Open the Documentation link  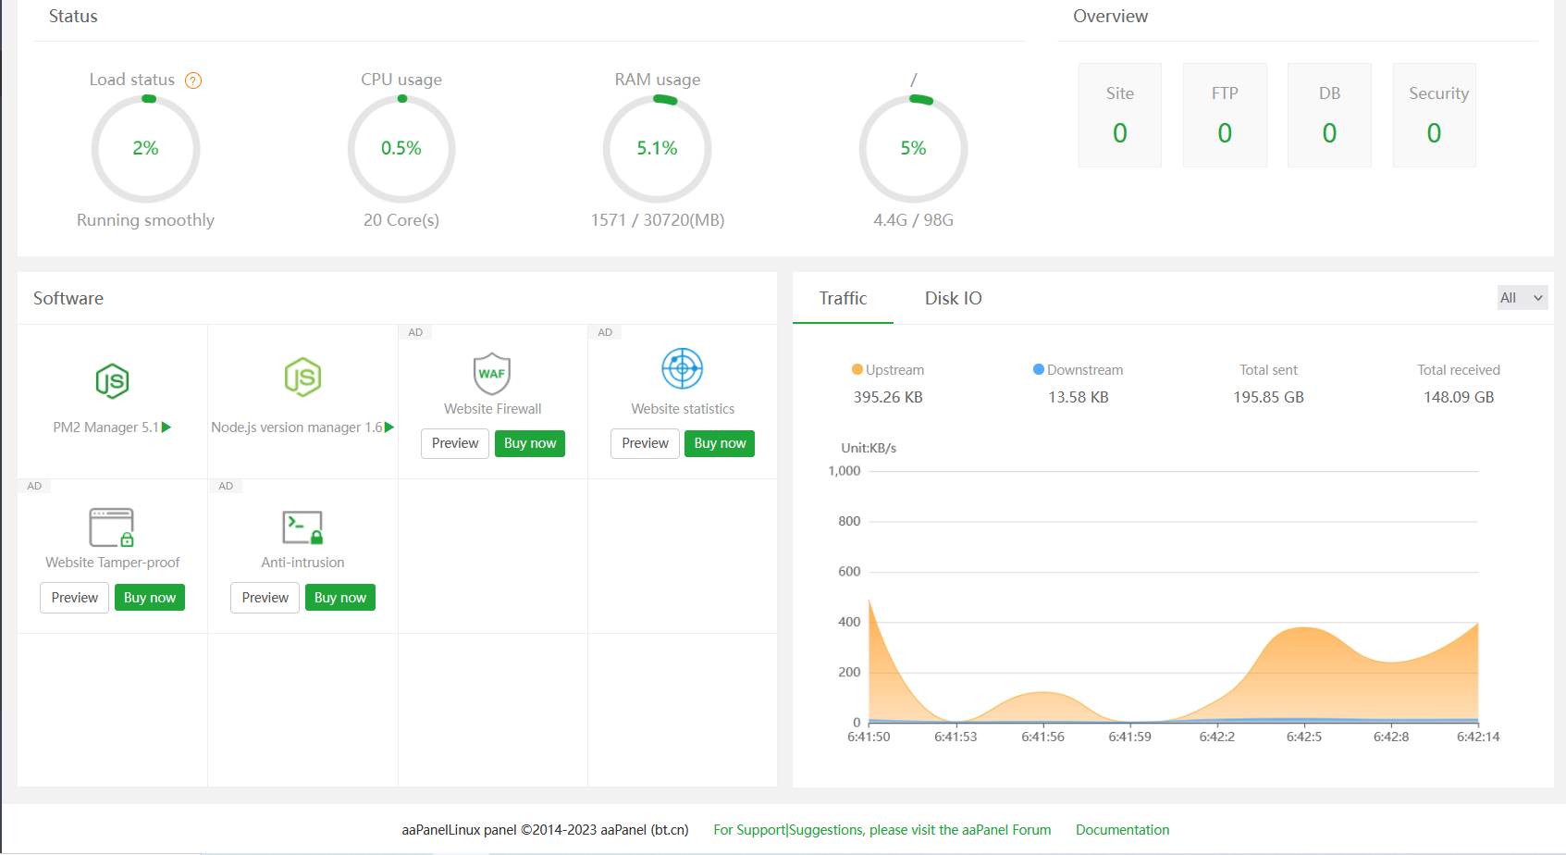1122,830
